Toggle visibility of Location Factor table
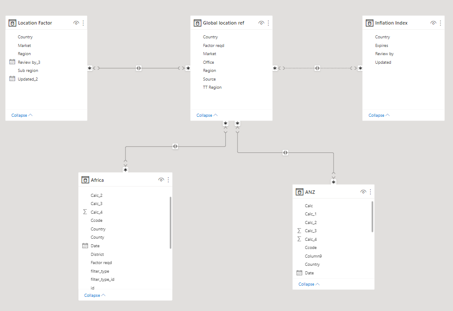 pyautogui.click(x=76, y=23)
